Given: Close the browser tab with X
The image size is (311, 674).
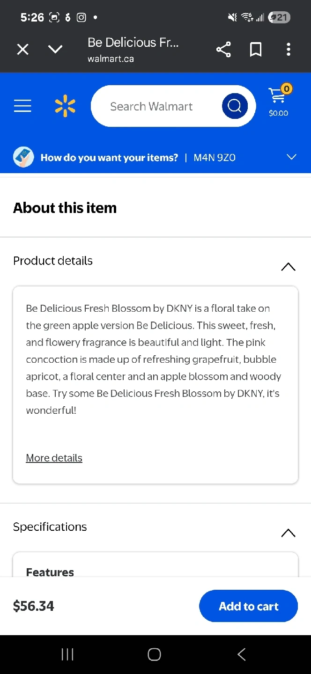Looking at the screenshot, I should [x=22, y=50].
